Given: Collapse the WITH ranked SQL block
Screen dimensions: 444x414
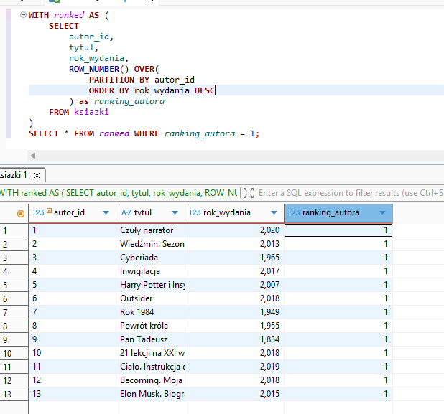Looking at the screenshot, I should coord(22,15).
